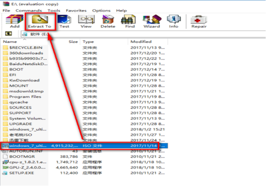Click the Delete toolbar icon
Image resolution: width=266 pixels, height=186 pixels.
click(x=108, y=21)
